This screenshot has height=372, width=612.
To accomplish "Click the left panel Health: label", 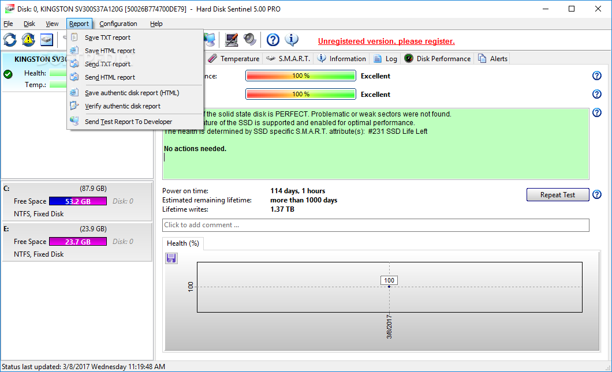I will coord(35,73).
